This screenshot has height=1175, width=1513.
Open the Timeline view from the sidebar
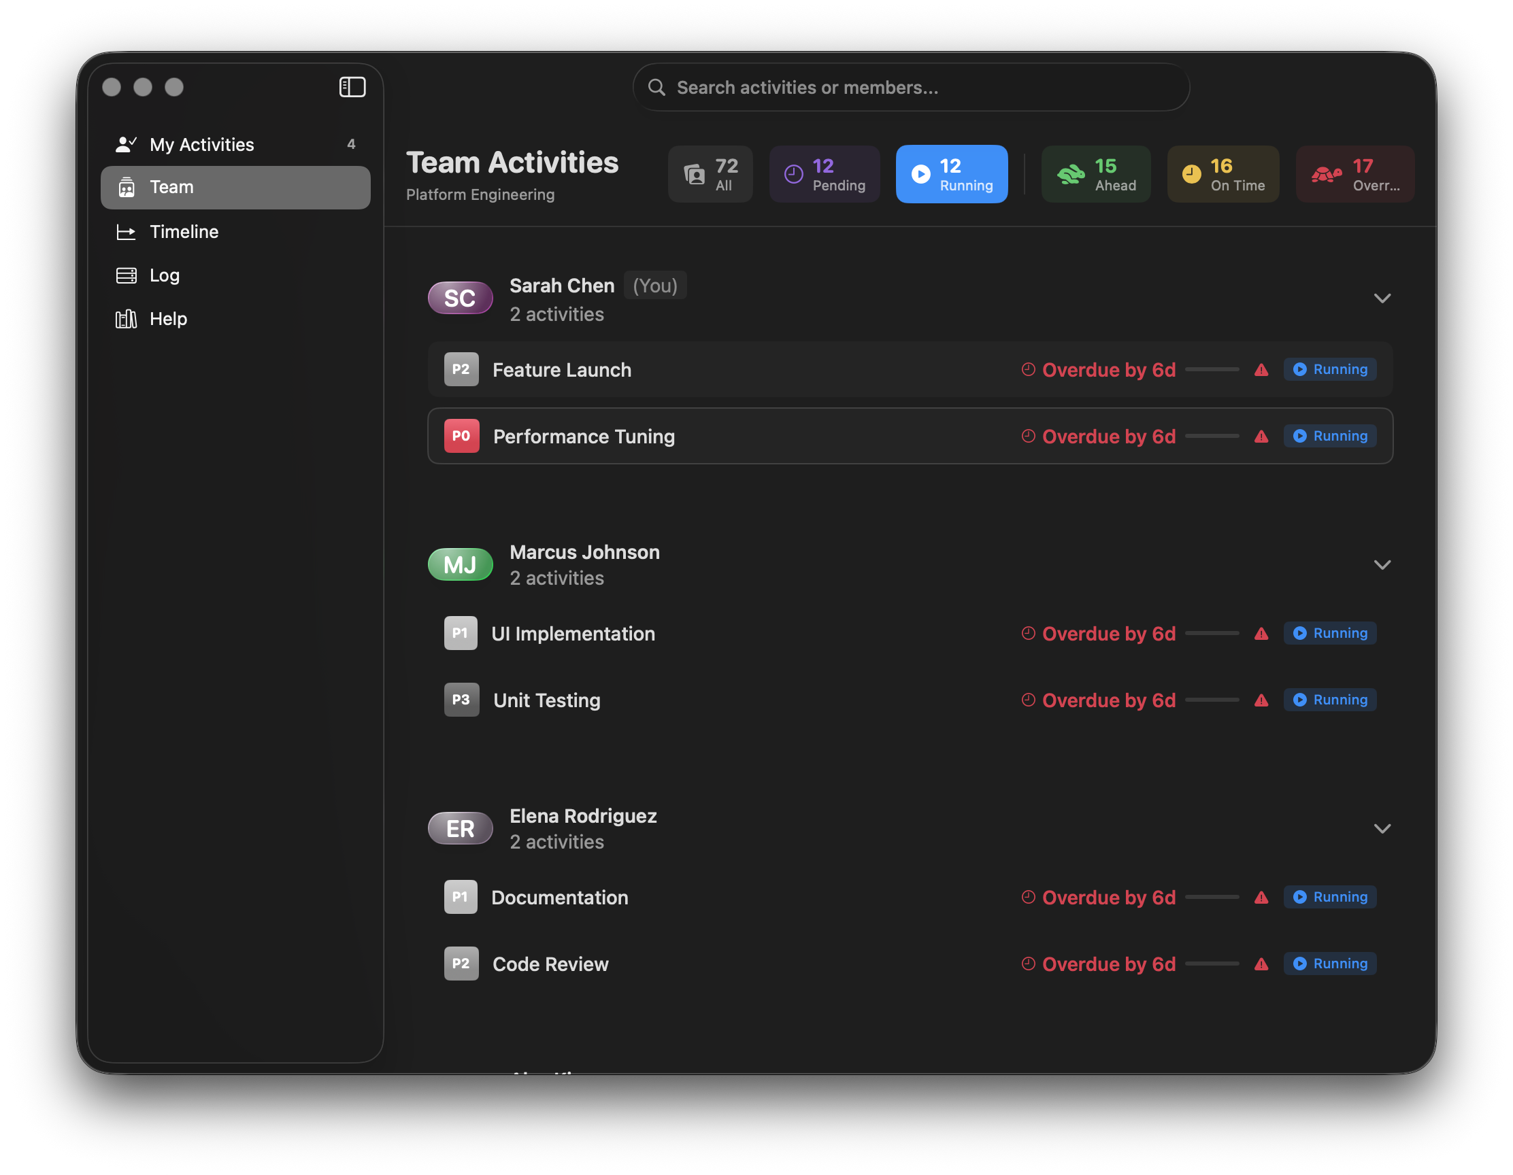(x=184, y=231)
